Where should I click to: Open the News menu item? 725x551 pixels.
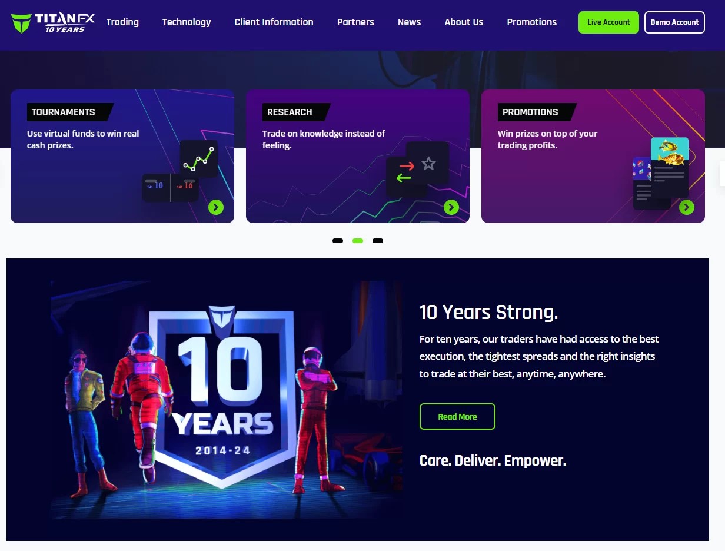[x=409, y=22]
